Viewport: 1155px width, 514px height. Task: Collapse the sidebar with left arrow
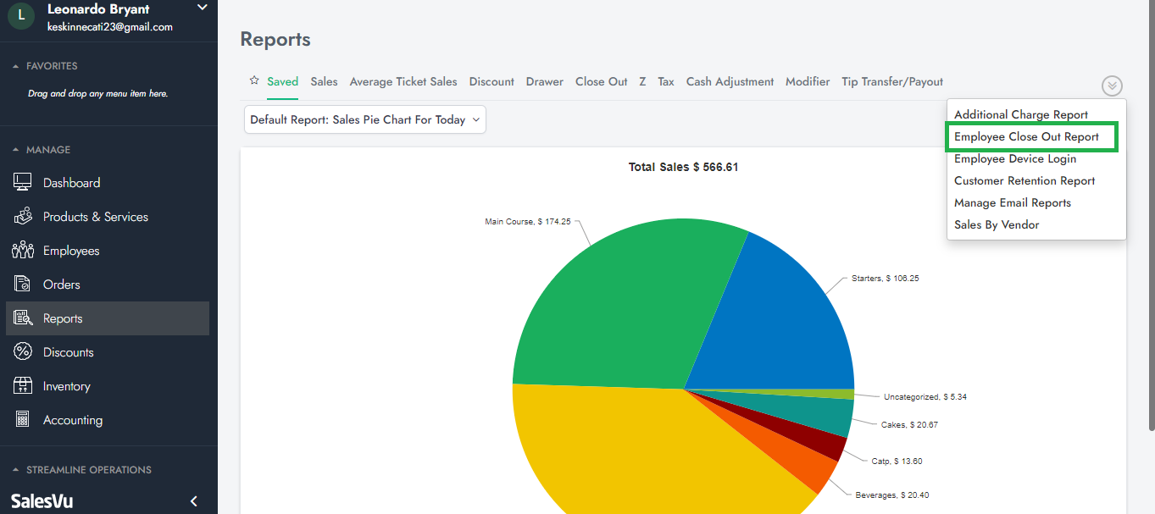(193, 501)
